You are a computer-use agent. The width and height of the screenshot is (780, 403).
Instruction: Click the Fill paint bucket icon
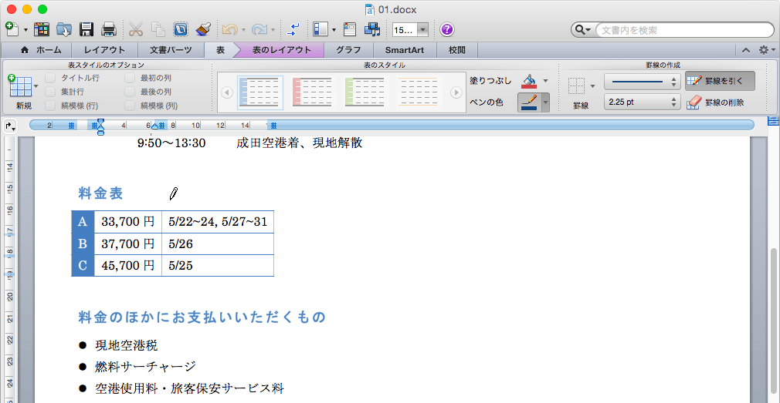pos(529,80)
